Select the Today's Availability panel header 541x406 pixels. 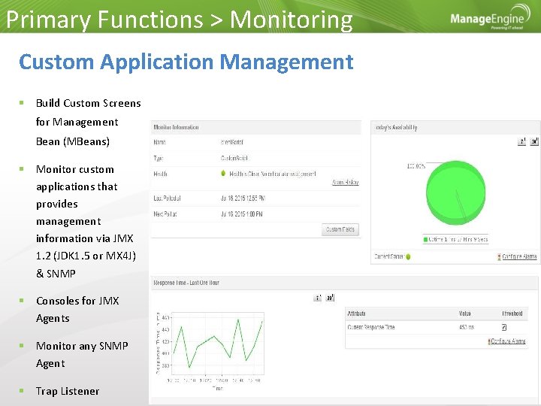click(x=455, y=127)
